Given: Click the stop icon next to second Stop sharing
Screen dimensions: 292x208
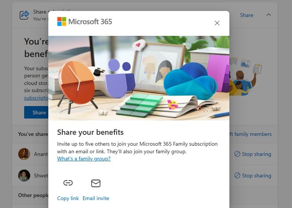Looking at the screenshot, I should point(237,175).
